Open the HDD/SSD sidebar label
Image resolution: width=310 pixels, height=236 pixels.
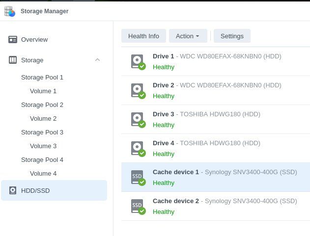pos(35,190)
